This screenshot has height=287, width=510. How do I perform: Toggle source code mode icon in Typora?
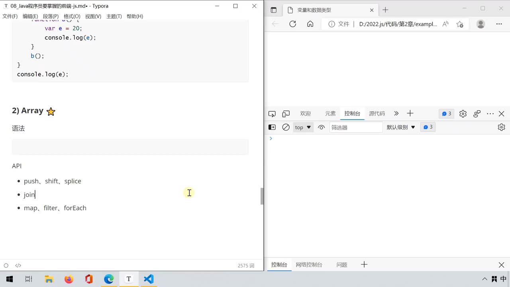point(18,265)
